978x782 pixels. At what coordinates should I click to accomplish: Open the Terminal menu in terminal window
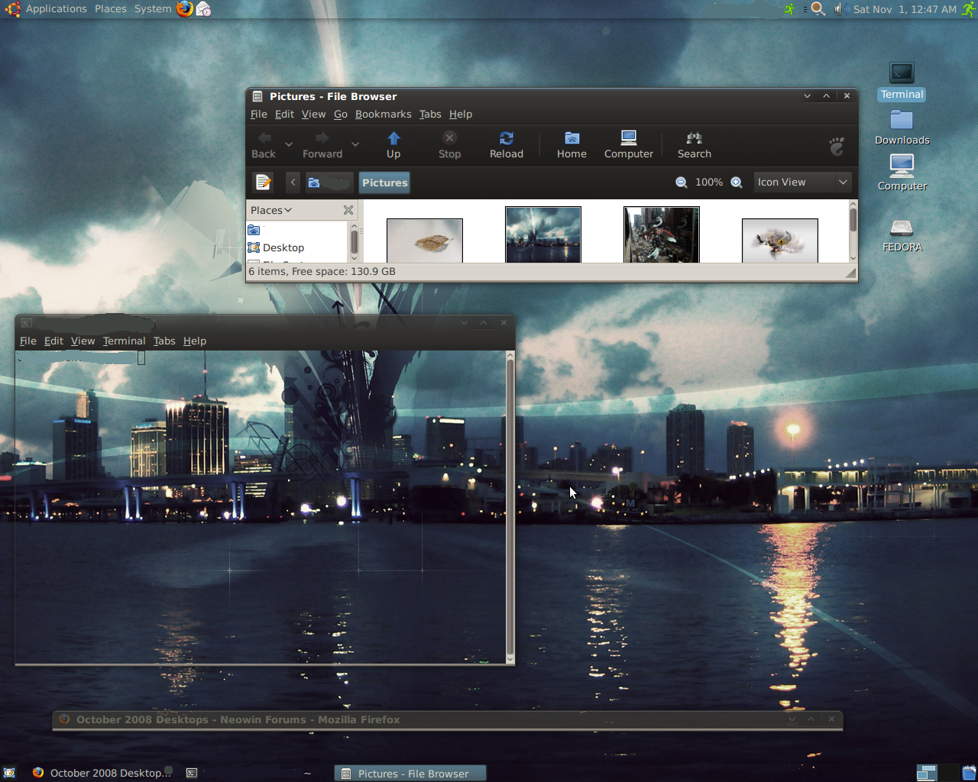click(124, 341)
